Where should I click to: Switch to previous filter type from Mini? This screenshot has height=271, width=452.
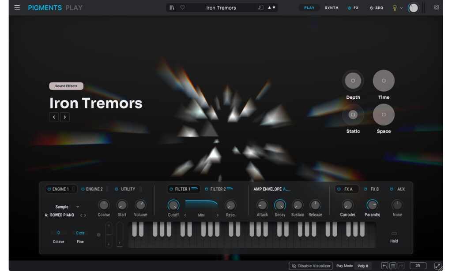point(185,215)
